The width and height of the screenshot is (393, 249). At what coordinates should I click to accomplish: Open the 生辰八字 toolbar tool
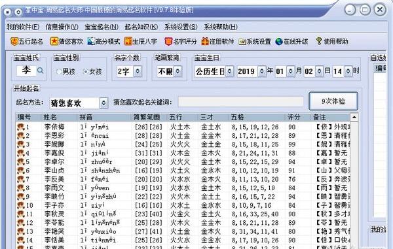pyautogui.click(x=141, y=41)
